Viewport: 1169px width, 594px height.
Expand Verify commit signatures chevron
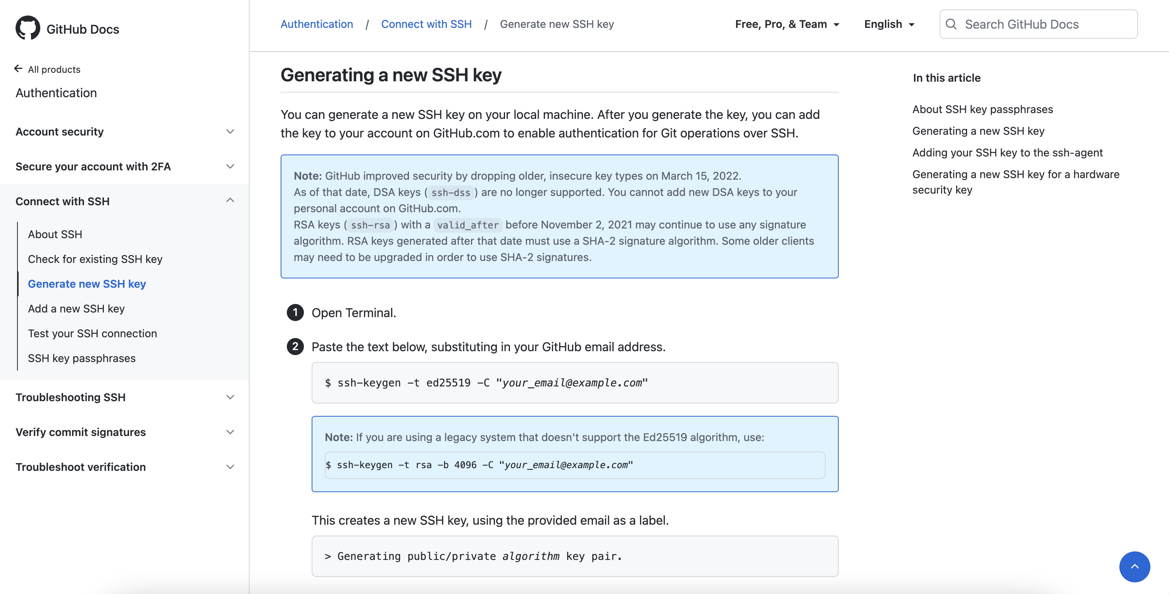coord(230,432)
